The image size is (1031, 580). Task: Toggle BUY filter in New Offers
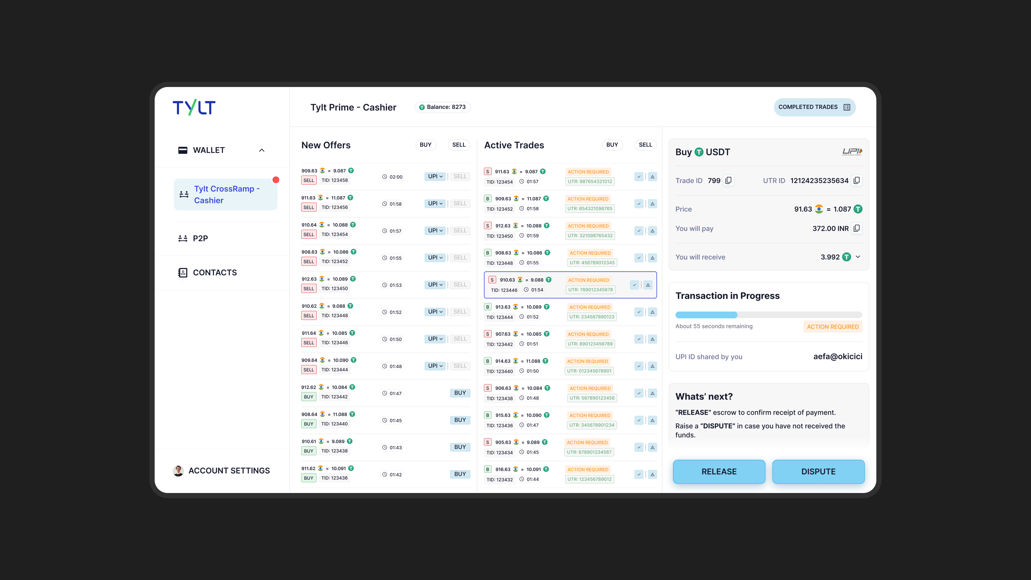point(425,145)
